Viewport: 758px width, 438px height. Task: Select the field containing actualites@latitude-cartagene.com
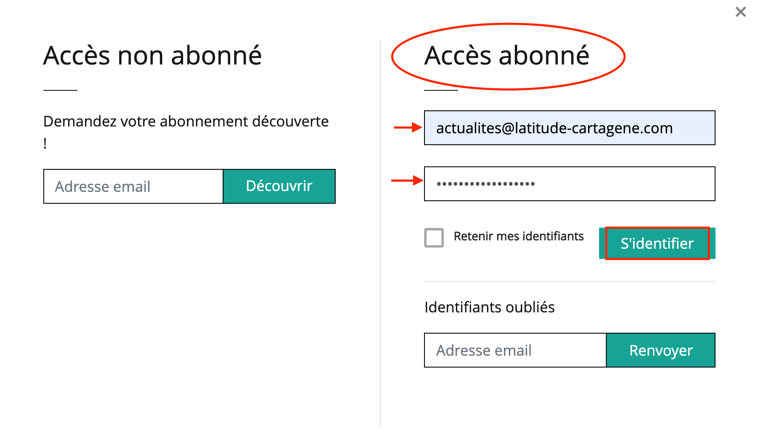point(569,128)
